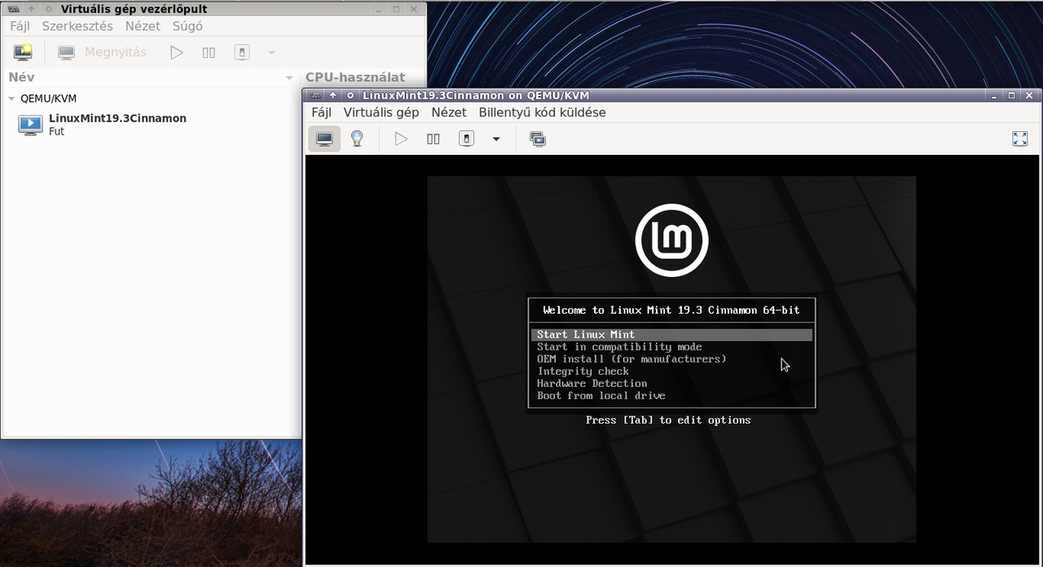Click the CPU-használat column header
Screen dimensions: 1043x567
tap(355, 77)
